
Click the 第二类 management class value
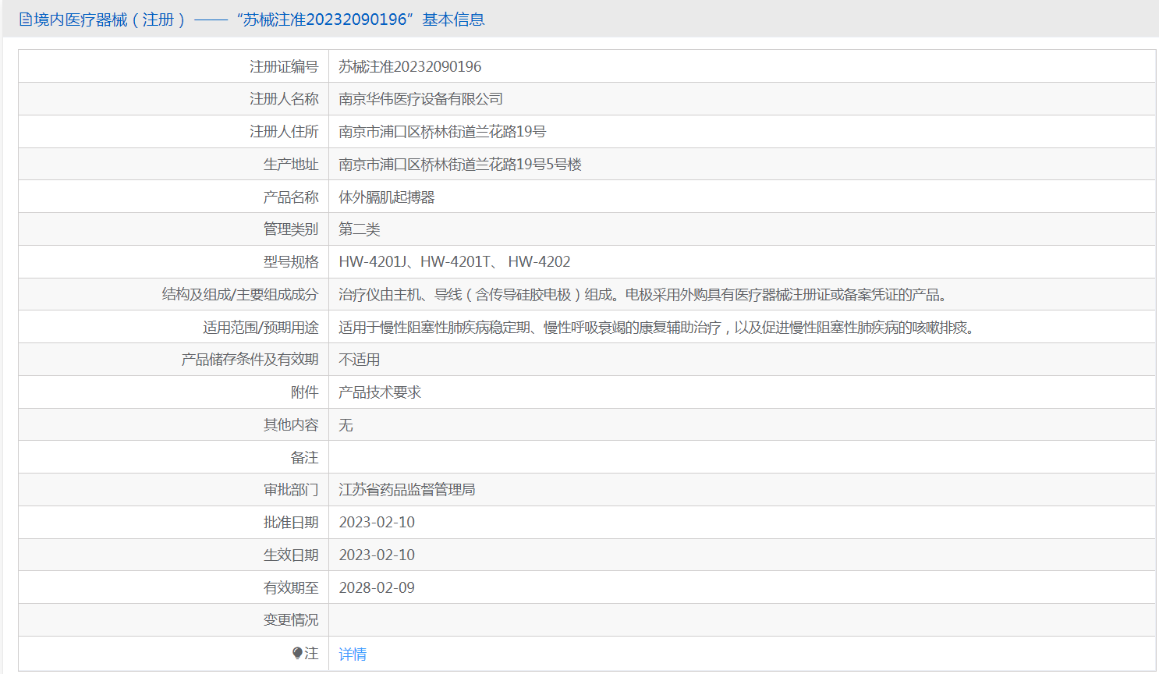(x=360, y=229)
